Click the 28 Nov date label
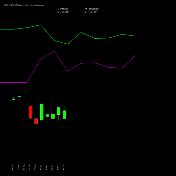 41,167
